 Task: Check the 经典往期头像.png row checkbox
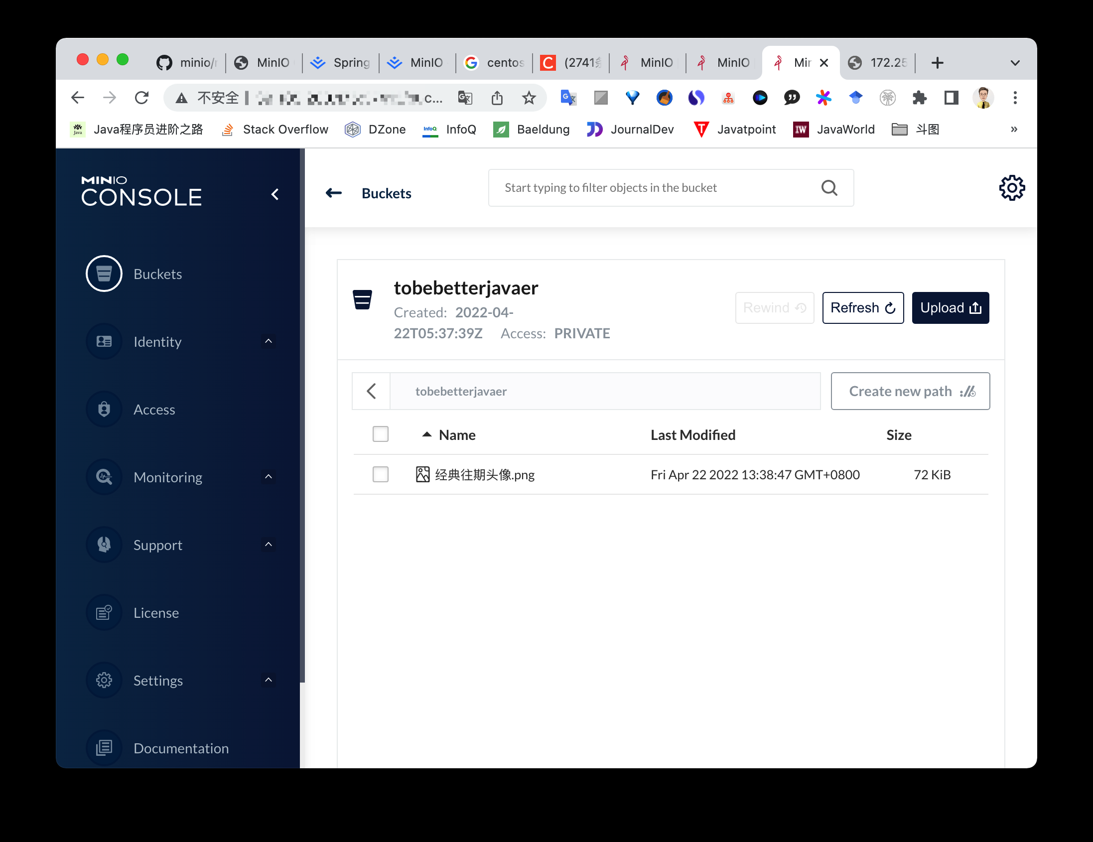pos(380,474)
